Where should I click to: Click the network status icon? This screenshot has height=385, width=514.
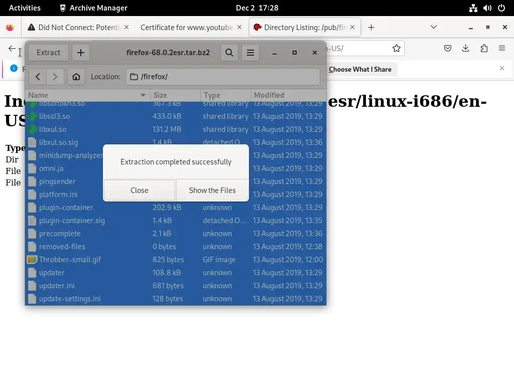(473, 8)
